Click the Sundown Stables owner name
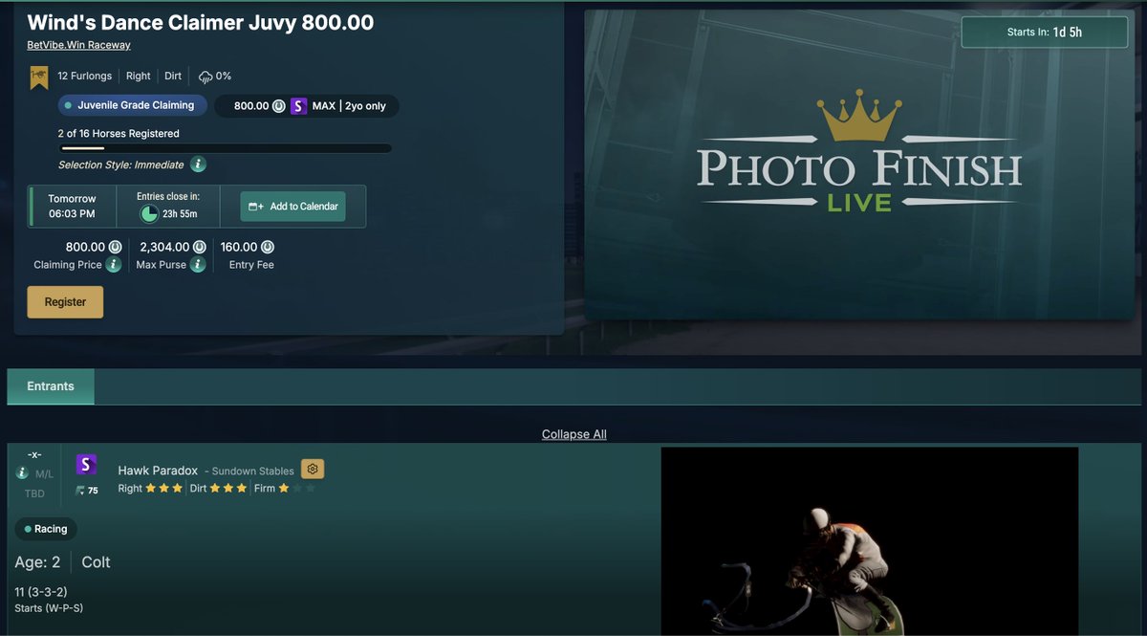Image resolution: width=1147 pixels, height=636 pixels. click(x=252, y=472)
